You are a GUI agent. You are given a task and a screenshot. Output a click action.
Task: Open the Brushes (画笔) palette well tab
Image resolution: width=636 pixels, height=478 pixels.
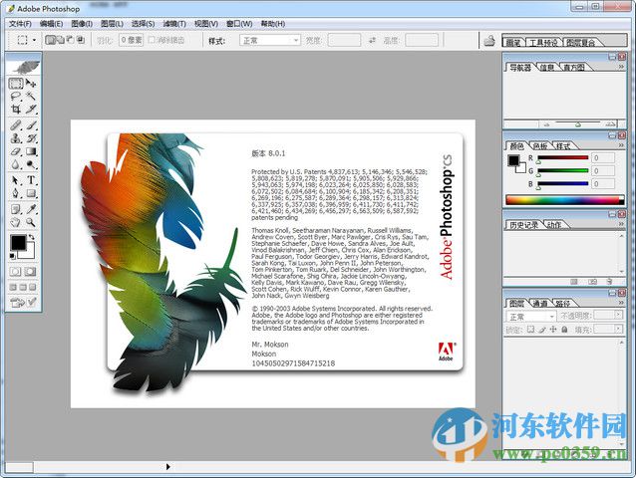(513, 42)
